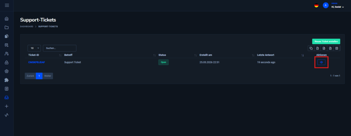The height and width of the screenshot is (136, 351).
Task: Go to the home dashboard sidebar icon
Action: [7, 18]
